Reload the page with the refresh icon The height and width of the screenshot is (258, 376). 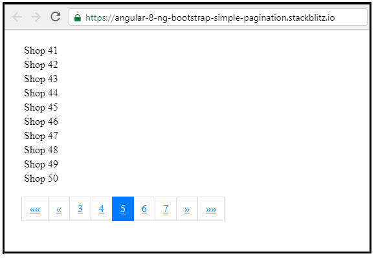tap(56, 17)
